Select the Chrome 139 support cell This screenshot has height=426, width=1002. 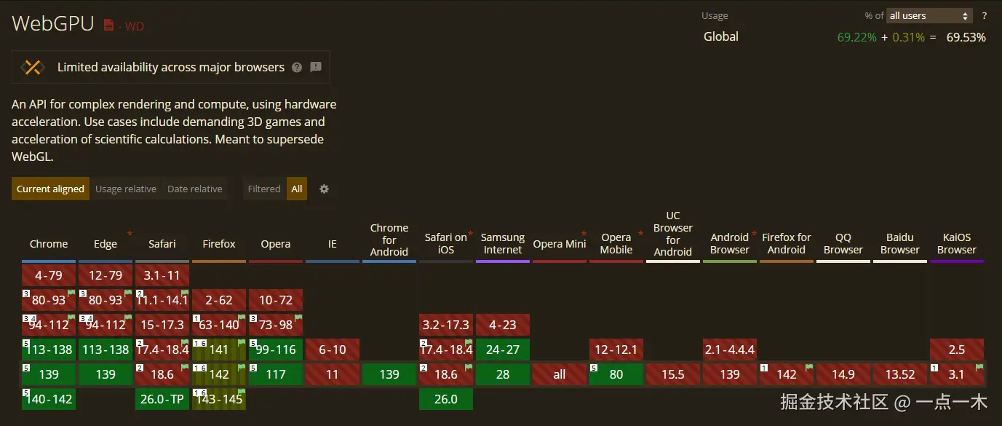(x=48, y=374)
